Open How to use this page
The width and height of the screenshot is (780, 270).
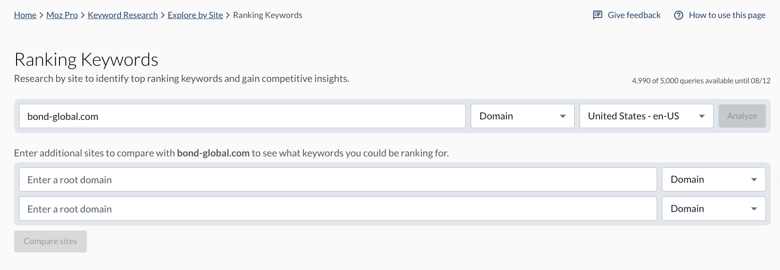pyautogui.click(x=727, y=15)
